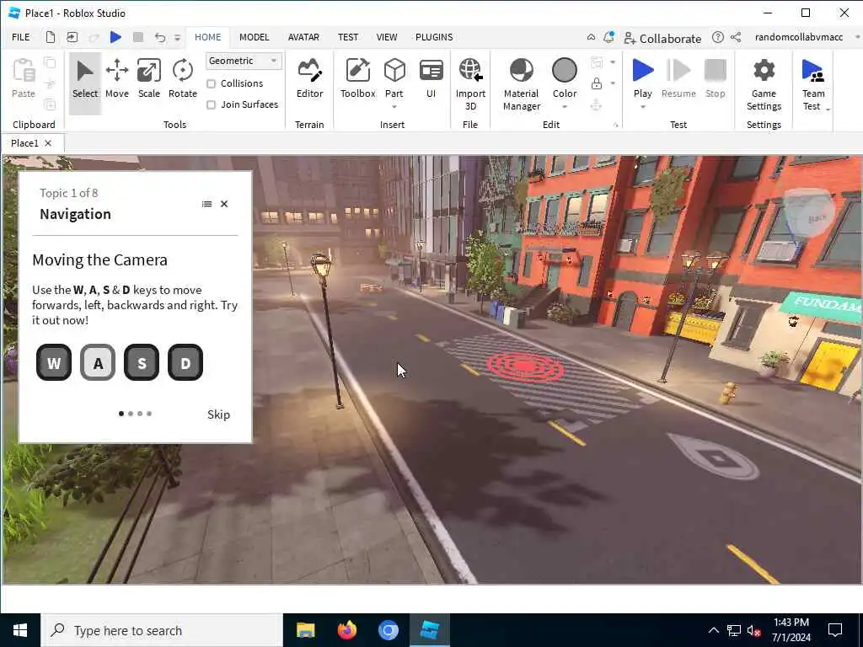This screenshot has height=647, width=863.
Task: Skip the Navigation tutorial
Action: [x=218, y=414]
